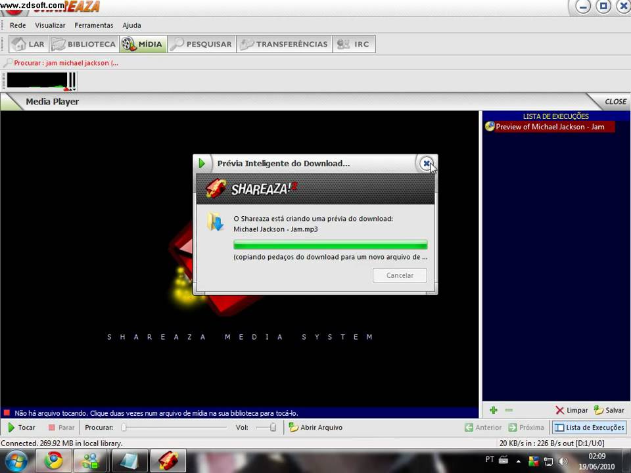The height and width of the screenshot is (473, 631).
Task: Click Próxima to go to next track
Action: tap(526, 428)
